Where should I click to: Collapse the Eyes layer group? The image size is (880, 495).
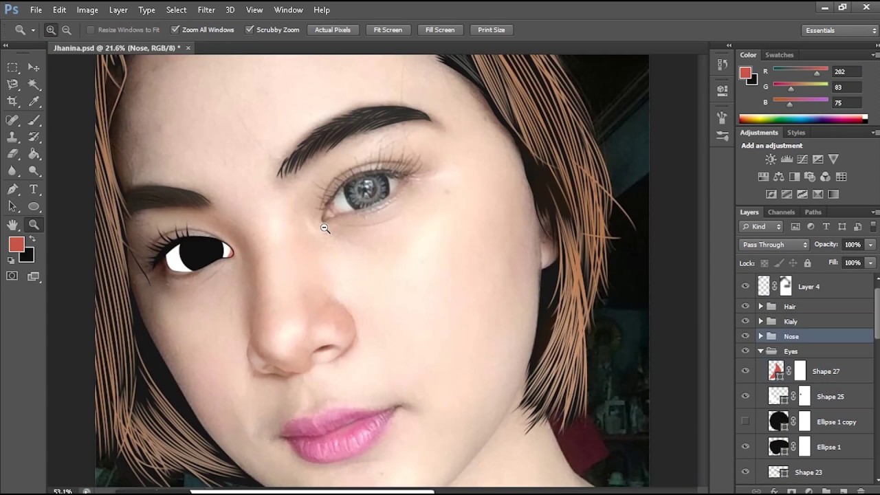coord(760,351)
